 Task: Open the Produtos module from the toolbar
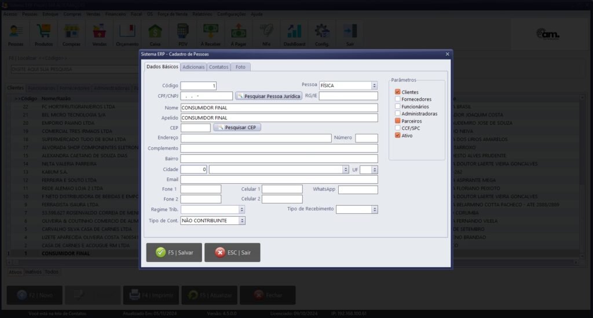[43, 34]
